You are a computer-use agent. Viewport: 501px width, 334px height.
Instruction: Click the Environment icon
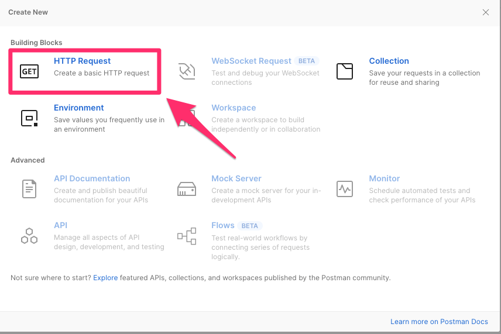click(x=29, y=118)
